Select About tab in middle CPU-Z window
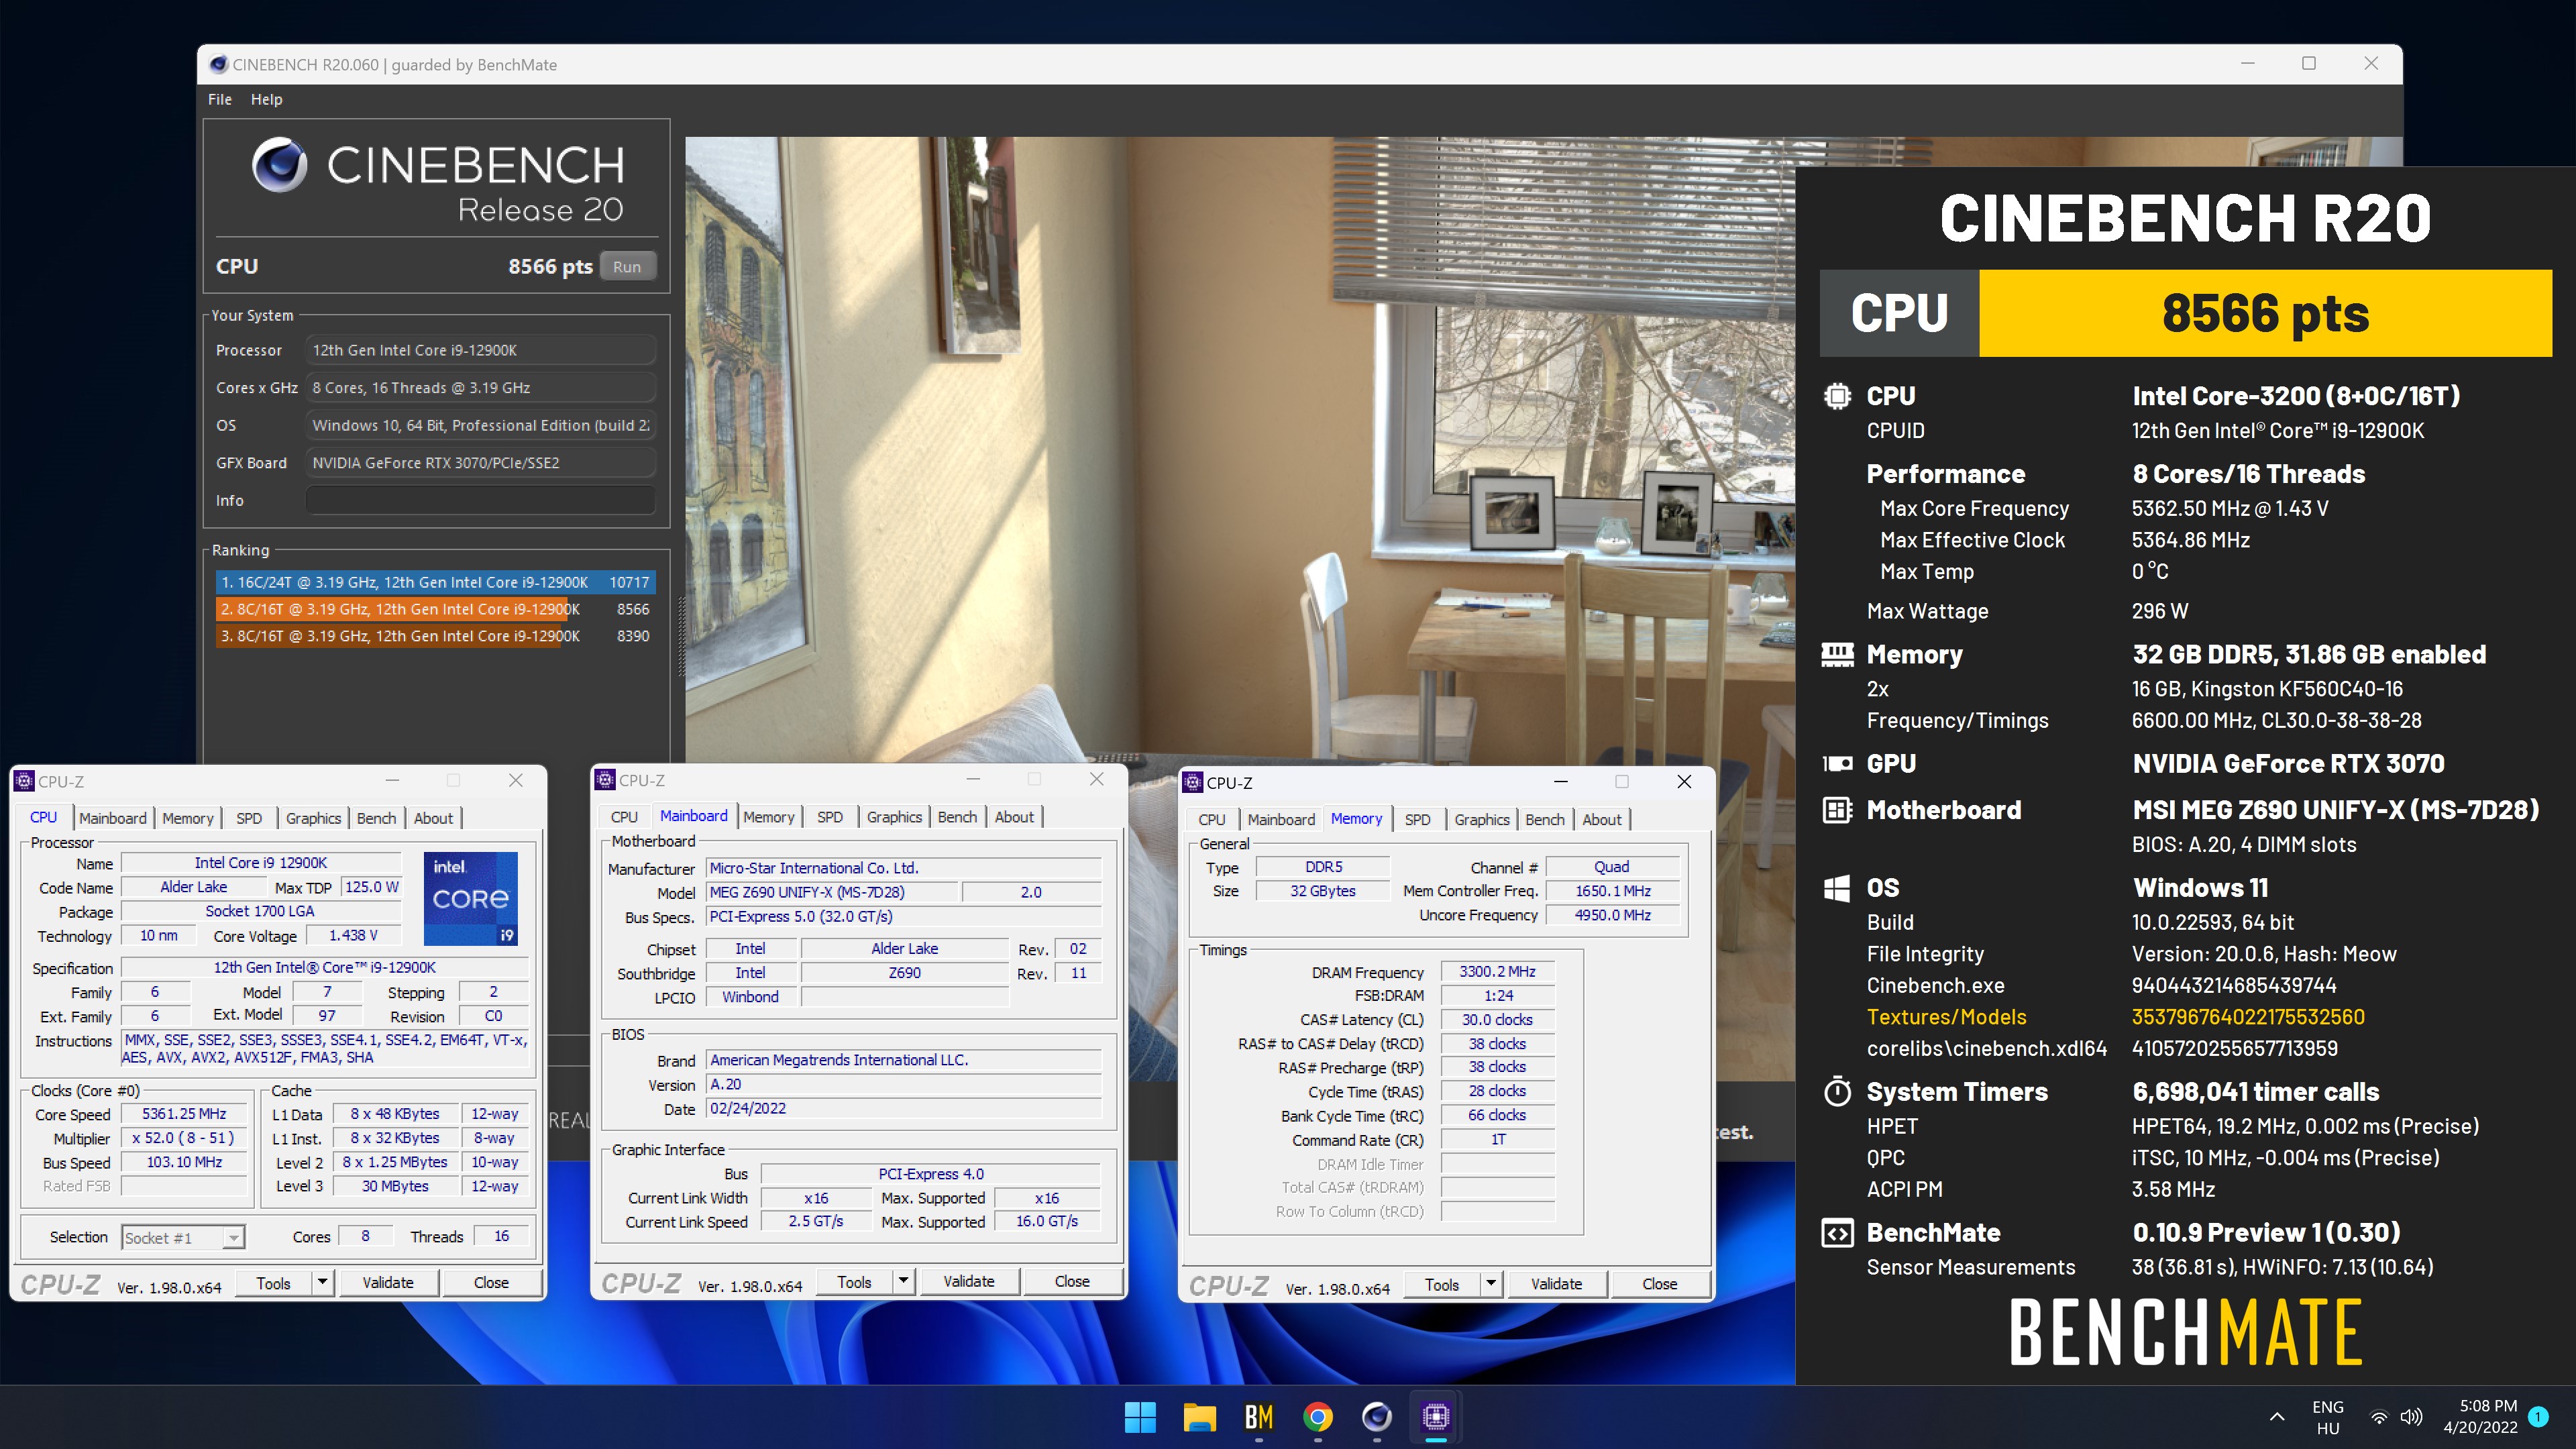The image size is (2576, 1449). point(1014,817)
